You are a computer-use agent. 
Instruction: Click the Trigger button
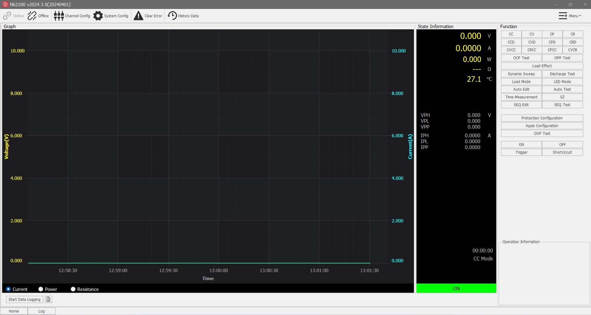click(x=521, y=152)
